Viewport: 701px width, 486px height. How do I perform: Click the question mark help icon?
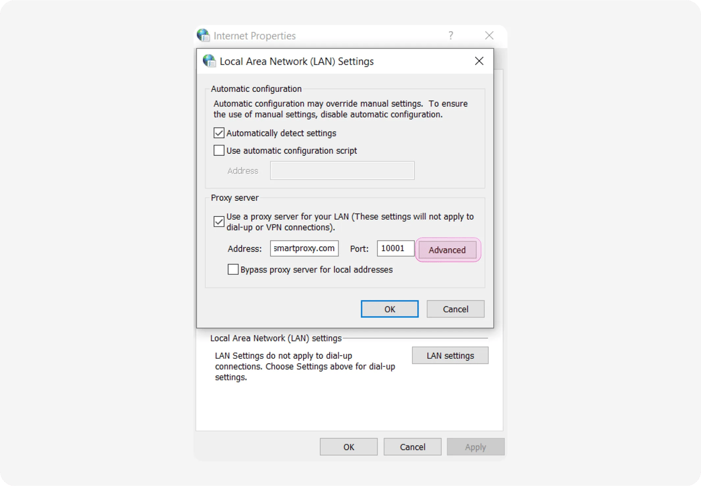[450, 36]
